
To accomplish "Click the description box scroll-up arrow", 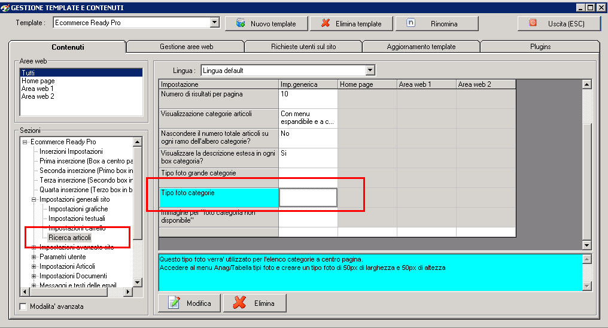I will [586, 259].
